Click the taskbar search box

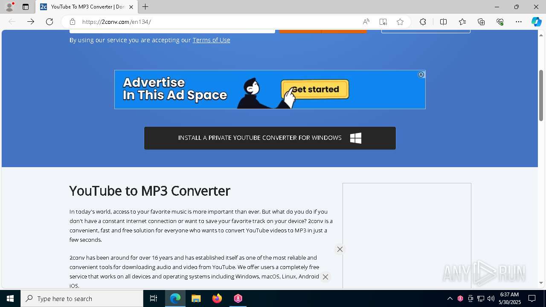82,298
